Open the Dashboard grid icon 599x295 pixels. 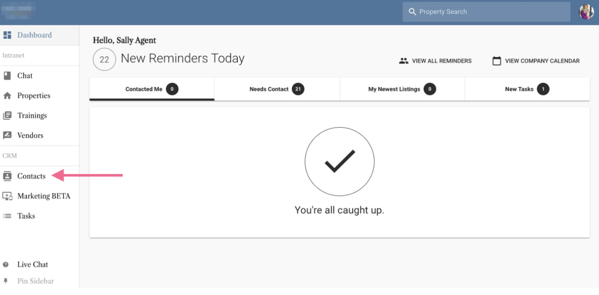point(7,35)
